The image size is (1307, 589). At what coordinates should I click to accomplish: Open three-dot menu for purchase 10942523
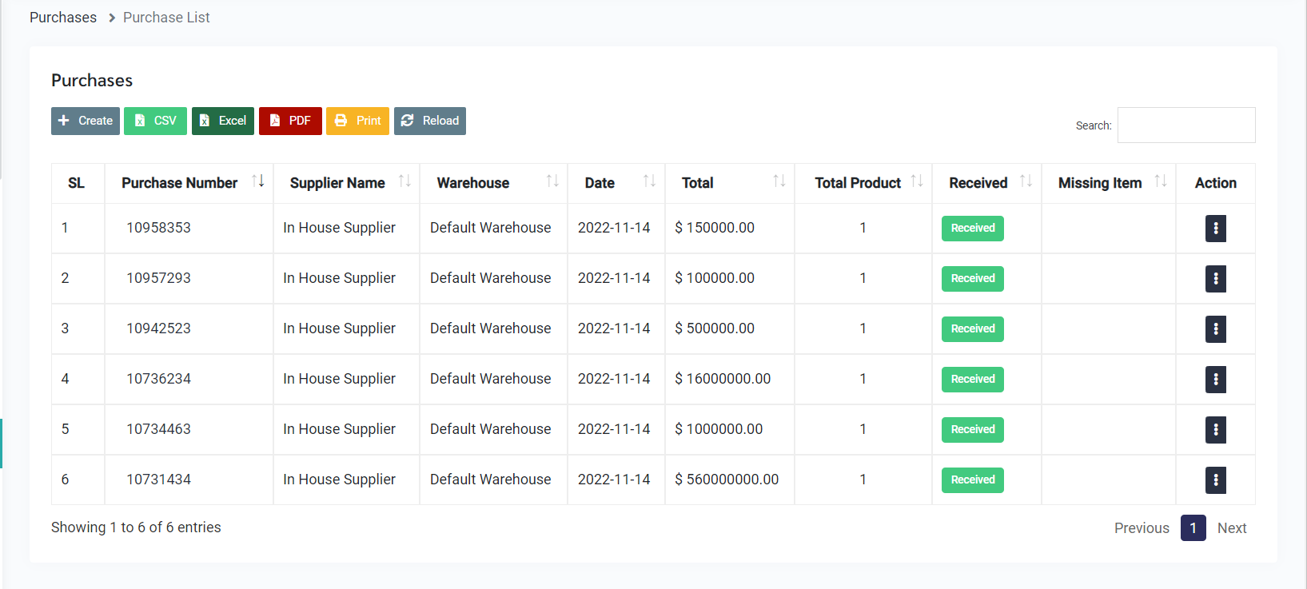[1215, 329]
